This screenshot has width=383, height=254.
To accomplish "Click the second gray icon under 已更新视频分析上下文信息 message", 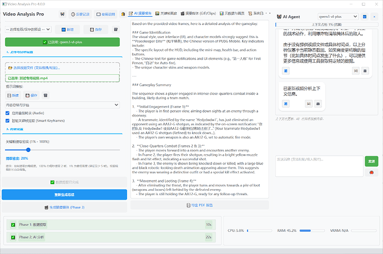I will [x=318, y=104].
